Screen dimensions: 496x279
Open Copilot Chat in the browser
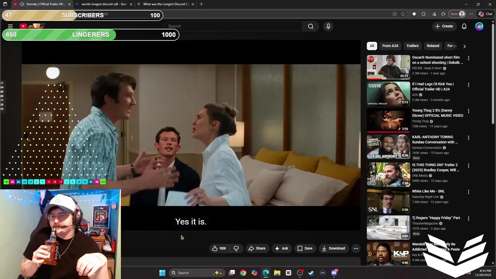click(x=485, y=14)
